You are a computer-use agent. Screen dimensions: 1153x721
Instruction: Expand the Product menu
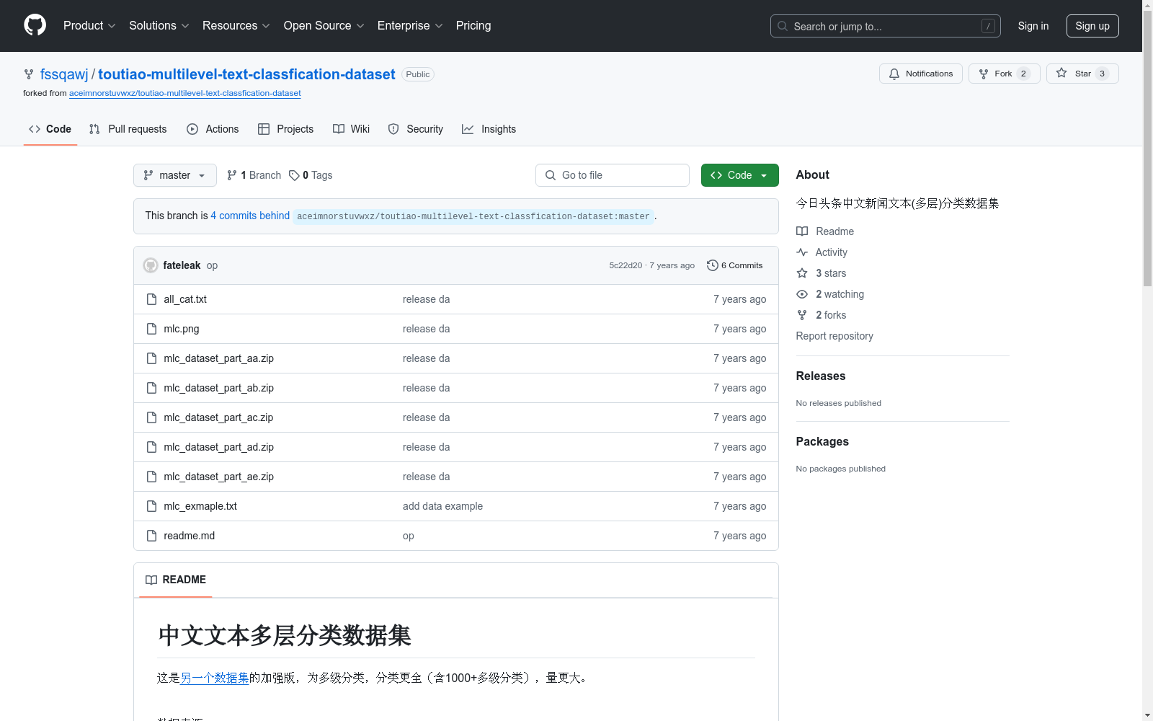pyautogui.click(x=89, y=25)
